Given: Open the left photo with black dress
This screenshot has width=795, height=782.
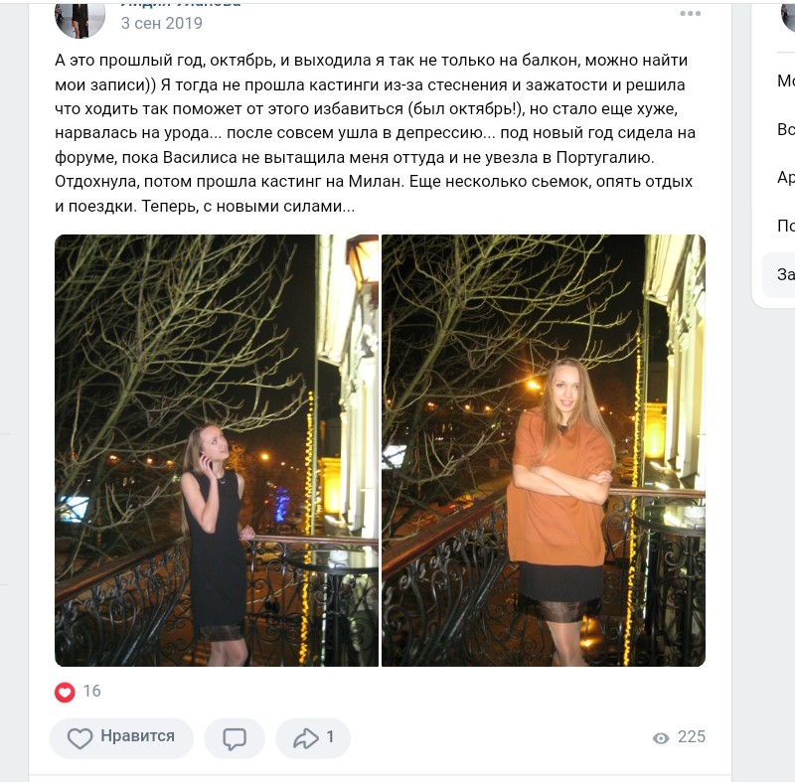Looking at the screenshot, I should pos(217,450).
